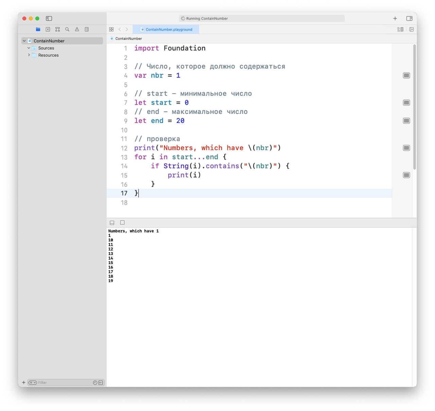Open the Project navigator folder icon
The width and height of the screenshot is (435, 411).
(x=38, y=30)
